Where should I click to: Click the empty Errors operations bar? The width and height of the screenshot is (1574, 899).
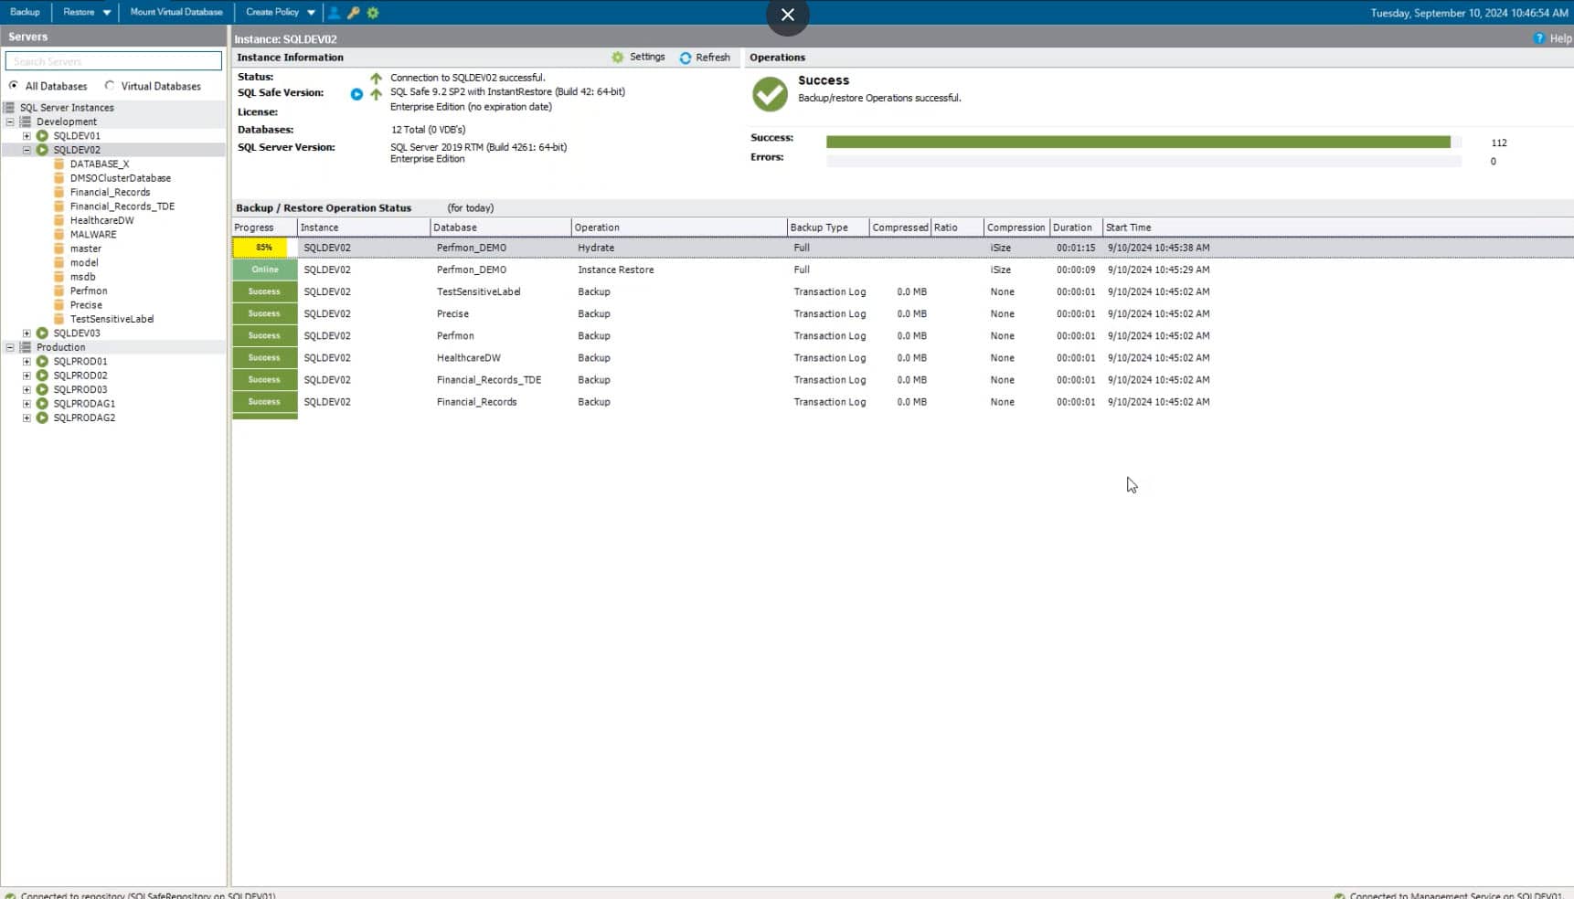click(x=1143, y=162)
